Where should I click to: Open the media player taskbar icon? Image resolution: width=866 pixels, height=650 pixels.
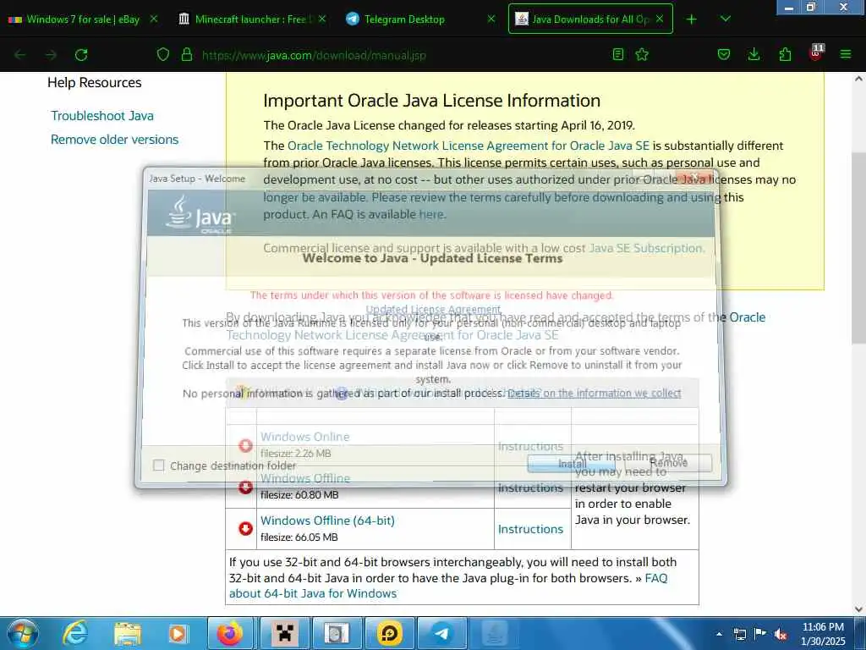click(178, 633)
